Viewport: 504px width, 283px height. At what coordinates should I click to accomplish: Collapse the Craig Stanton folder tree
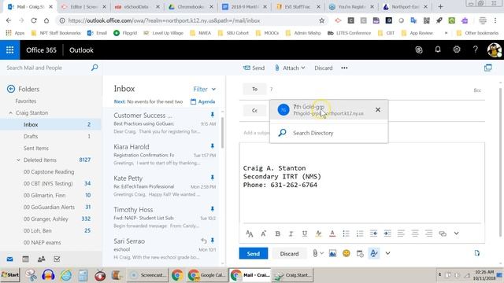tap(10, 113)
